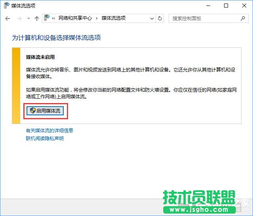Go up one folder level
The width and height of the screenshot is (253, 216).
37,19
